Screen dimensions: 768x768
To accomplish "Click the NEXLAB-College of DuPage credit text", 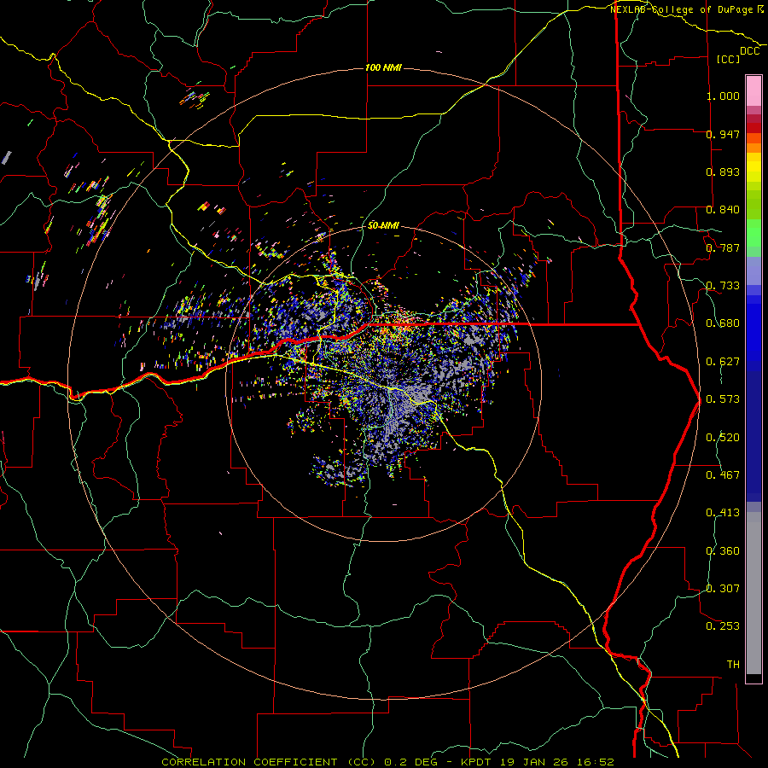I will 681,9.
